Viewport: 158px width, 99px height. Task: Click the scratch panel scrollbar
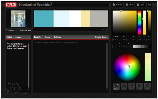pyautogui.click(x=107, y=66)
